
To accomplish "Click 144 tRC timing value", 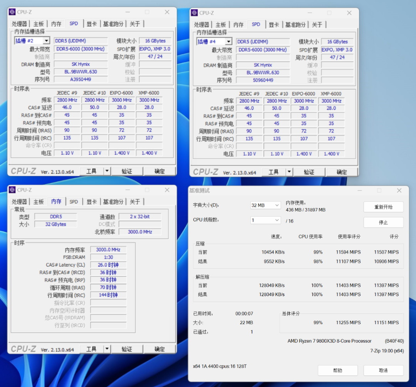I will click(108, 295).
